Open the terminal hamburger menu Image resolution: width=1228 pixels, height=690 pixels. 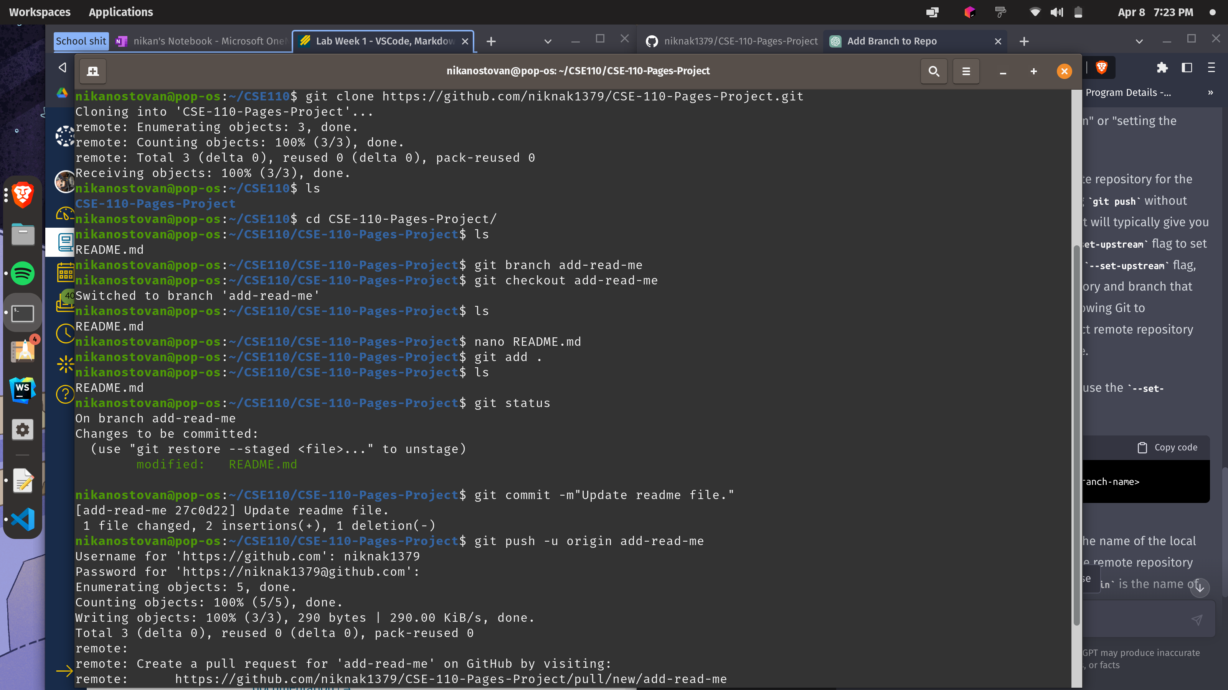[x=966, y=71]
